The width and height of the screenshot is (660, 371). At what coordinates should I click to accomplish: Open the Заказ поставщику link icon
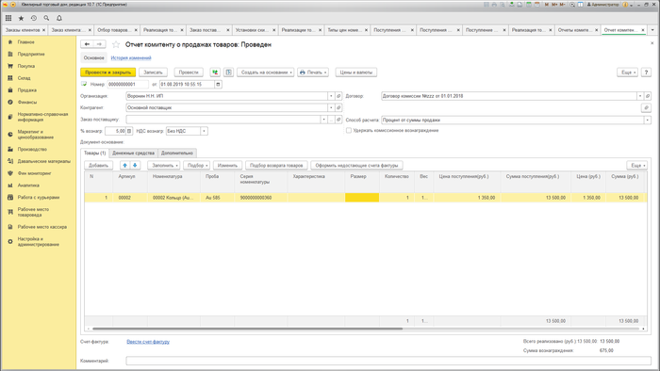pos(338,120)
